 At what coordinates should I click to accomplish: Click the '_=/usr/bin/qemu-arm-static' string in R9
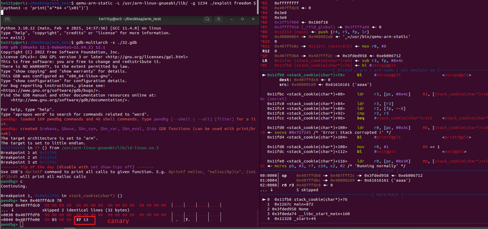pos(376,37)
